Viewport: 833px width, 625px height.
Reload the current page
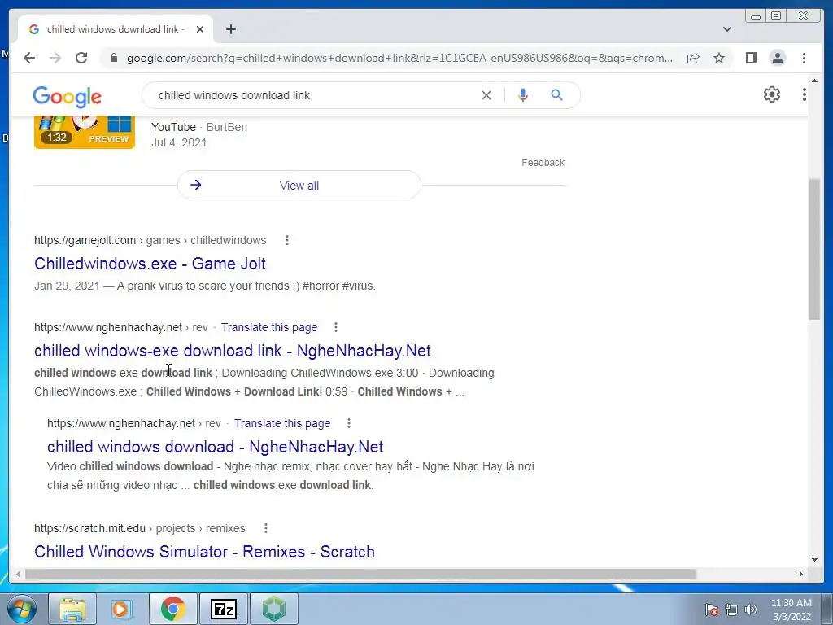(x=81, y=58)
